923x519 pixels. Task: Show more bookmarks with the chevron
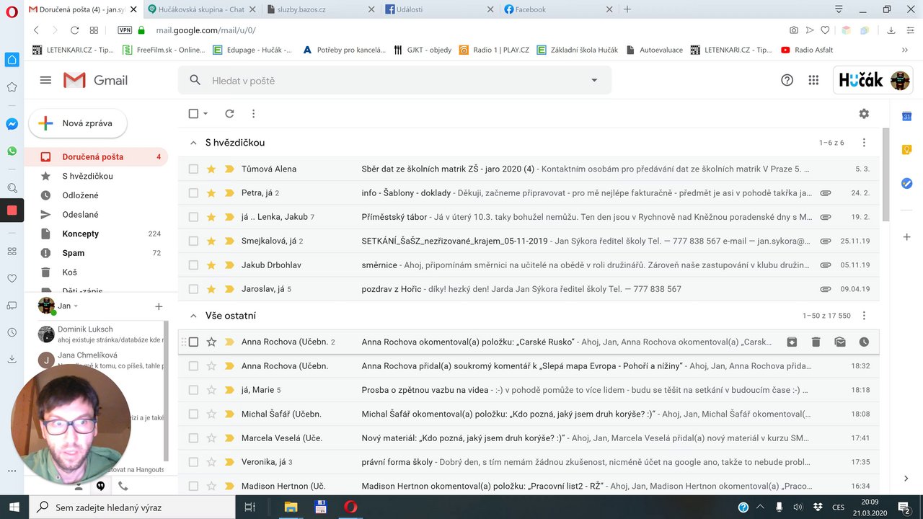904,50
